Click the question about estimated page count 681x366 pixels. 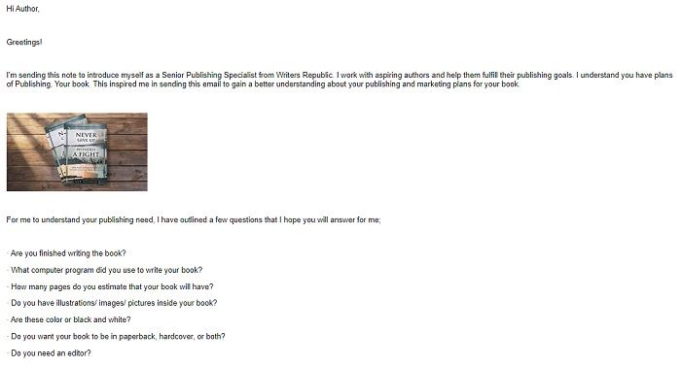pyautogui.click(x=112, y=286)
